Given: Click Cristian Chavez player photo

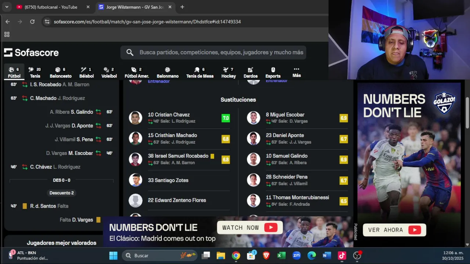Looking at the screenshot, I should point(135,118).
